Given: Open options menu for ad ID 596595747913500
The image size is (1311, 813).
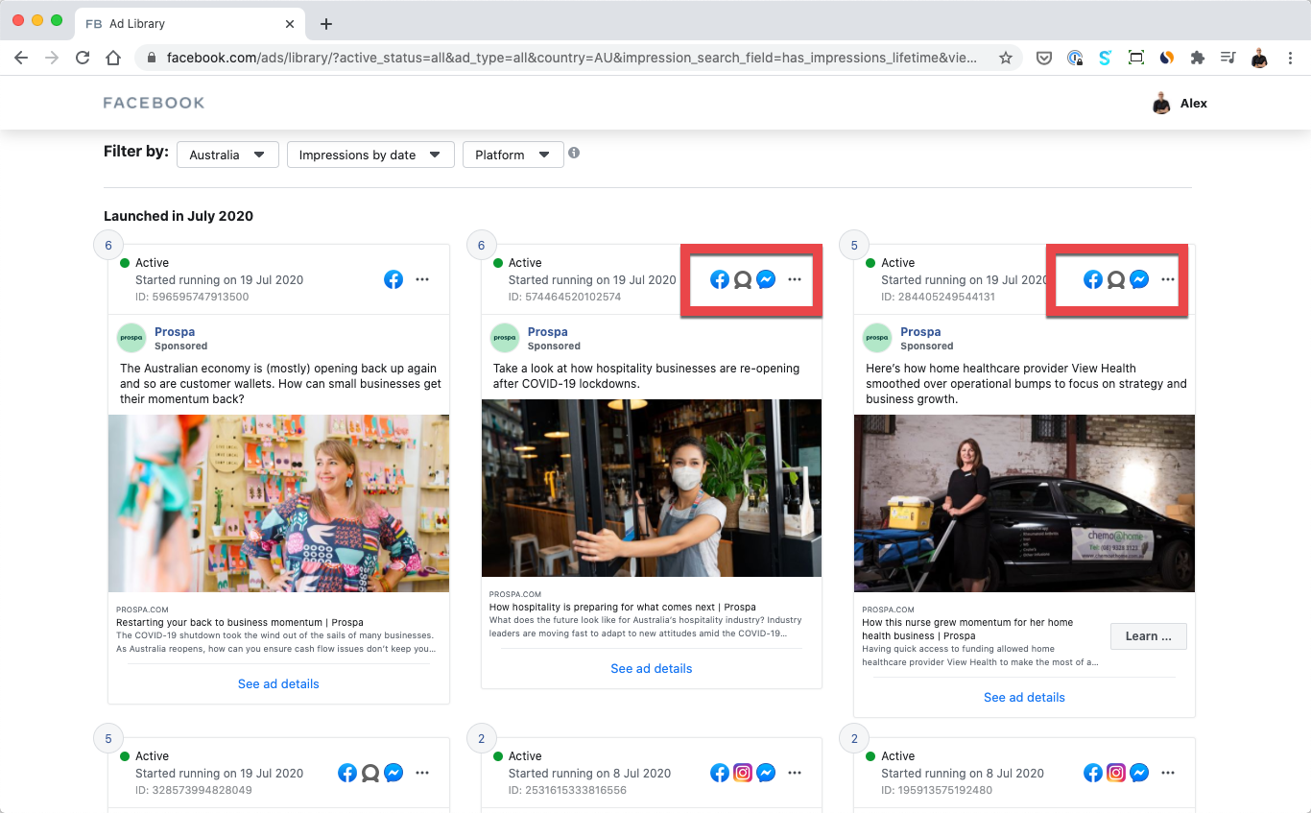Looking at the screenshot, I should tap(422, 279).
